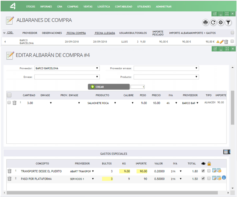Click the Precio field showing 10.00
Image resolution: width=237 pixels, height=197 pixels.
point(156,103)
